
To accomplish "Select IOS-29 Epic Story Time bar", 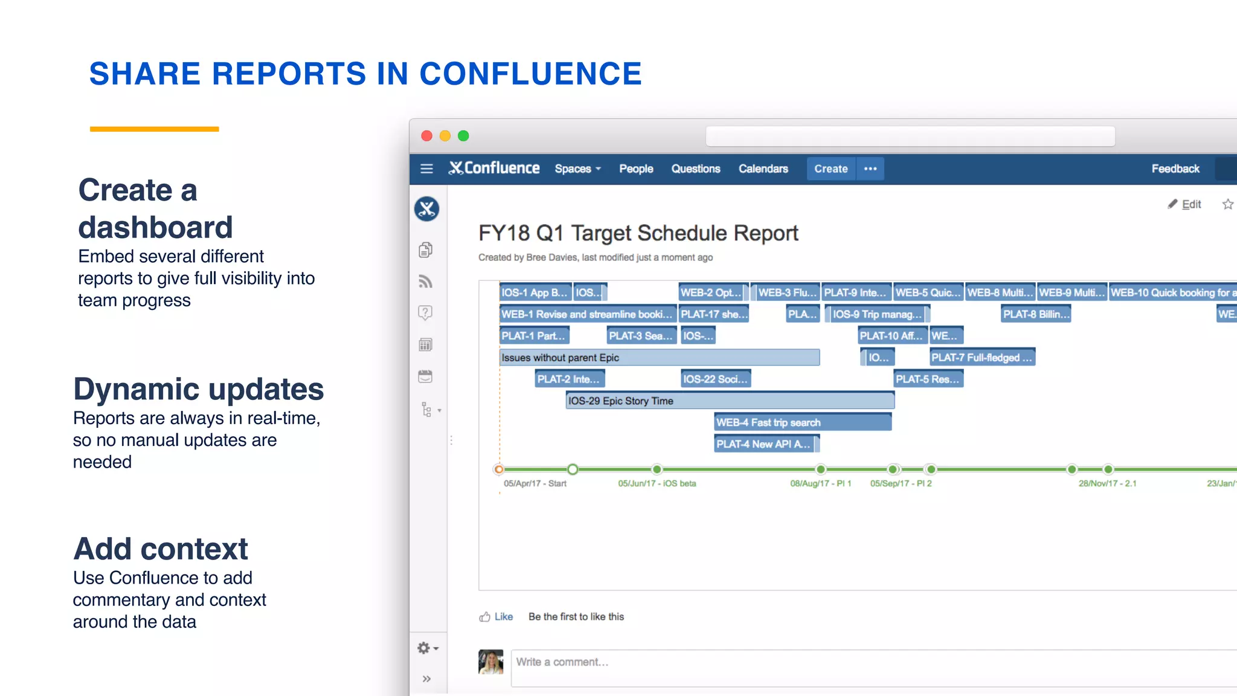I will 730,401.
